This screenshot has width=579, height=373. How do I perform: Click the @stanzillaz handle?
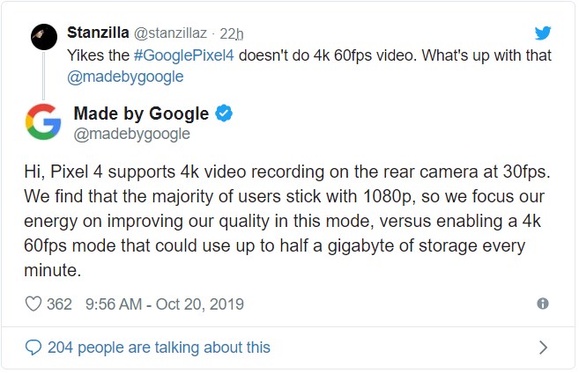171,33
